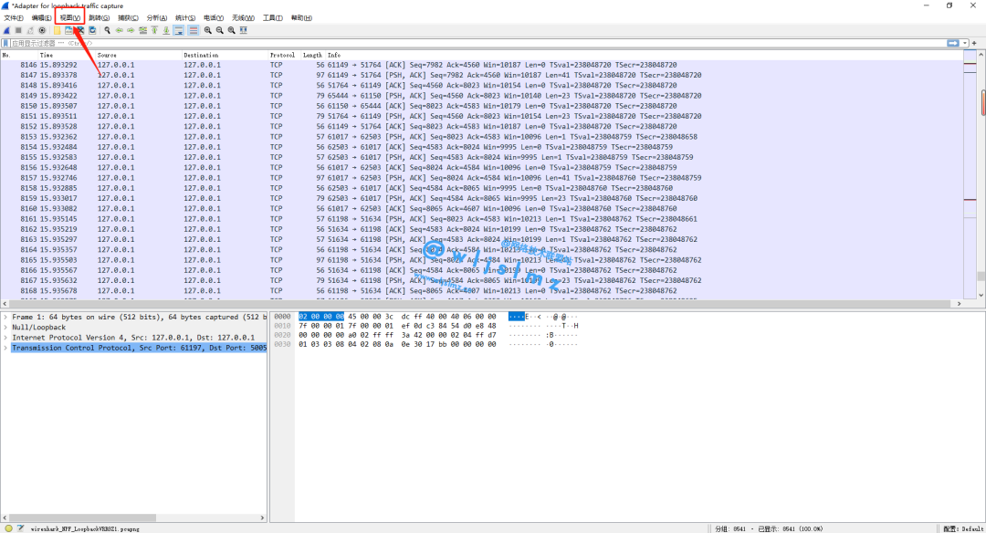The width and height of the screenshot is (986, 533).
Task: Expand the Null/Loopback tree node
Action: coord(5,327)
